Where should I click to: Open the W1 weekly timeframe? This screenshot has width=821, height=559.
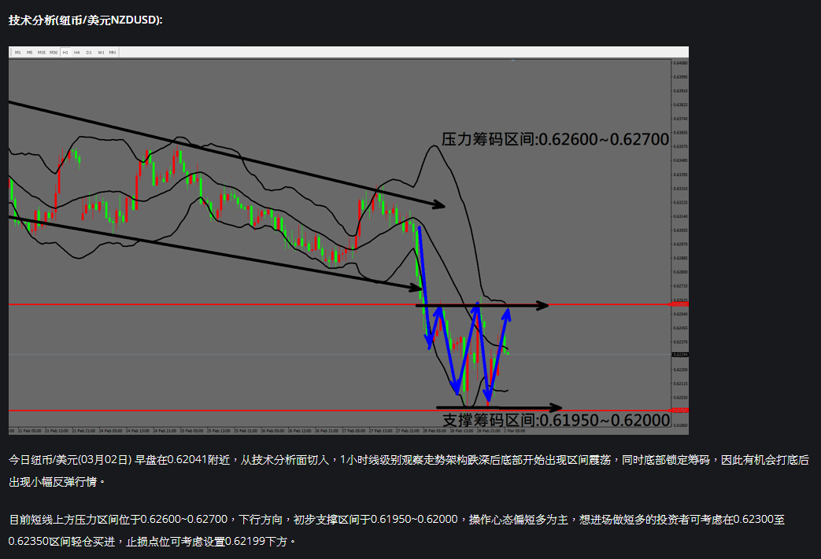101,53
